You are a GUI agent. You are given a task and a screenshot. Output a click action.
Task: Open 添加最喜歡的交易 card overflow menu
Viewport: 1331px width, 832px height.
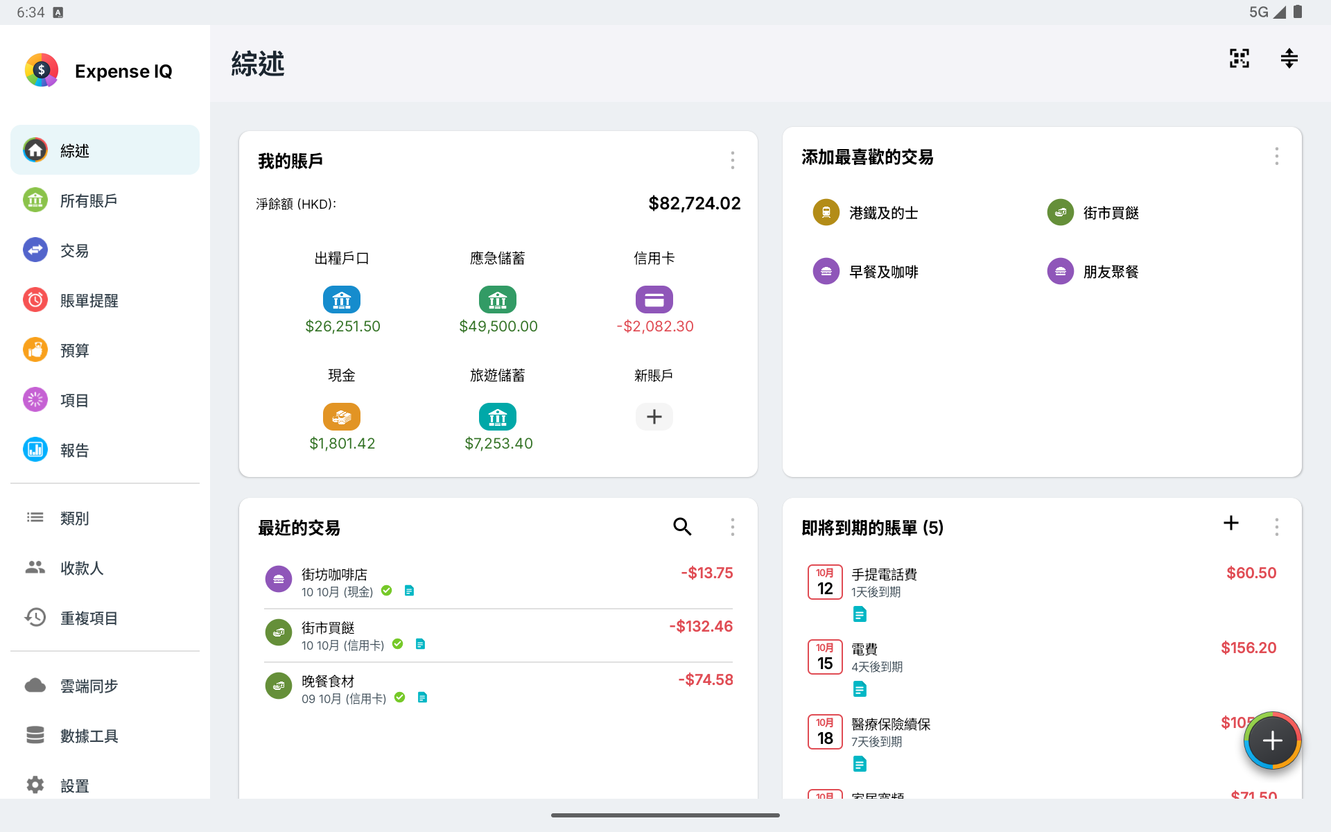click(1276, 157)
